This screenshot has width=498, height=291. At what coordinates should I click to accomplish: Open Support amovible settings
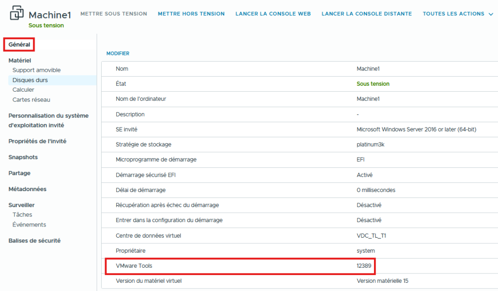coord(36,70)
